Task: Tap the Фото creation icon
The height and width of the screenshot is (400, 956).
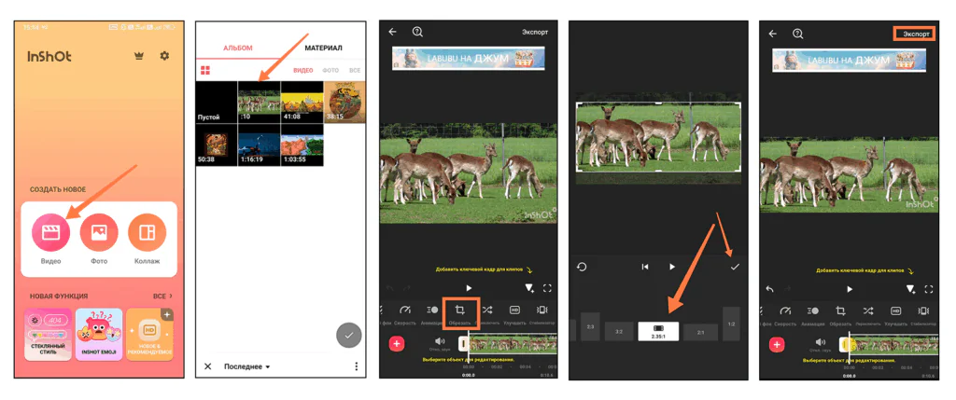Action: [x=99, y=233]
